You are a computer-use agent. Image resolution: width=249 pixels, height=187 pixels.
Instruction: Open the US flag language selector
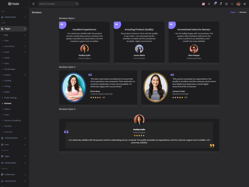pos(203,4)
